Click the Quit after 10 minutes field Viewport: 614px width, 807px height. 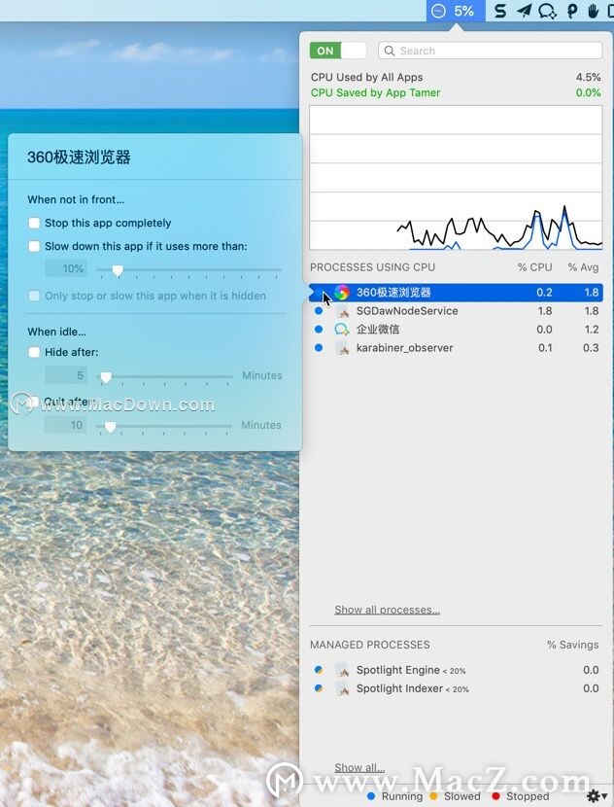(65, 425)
